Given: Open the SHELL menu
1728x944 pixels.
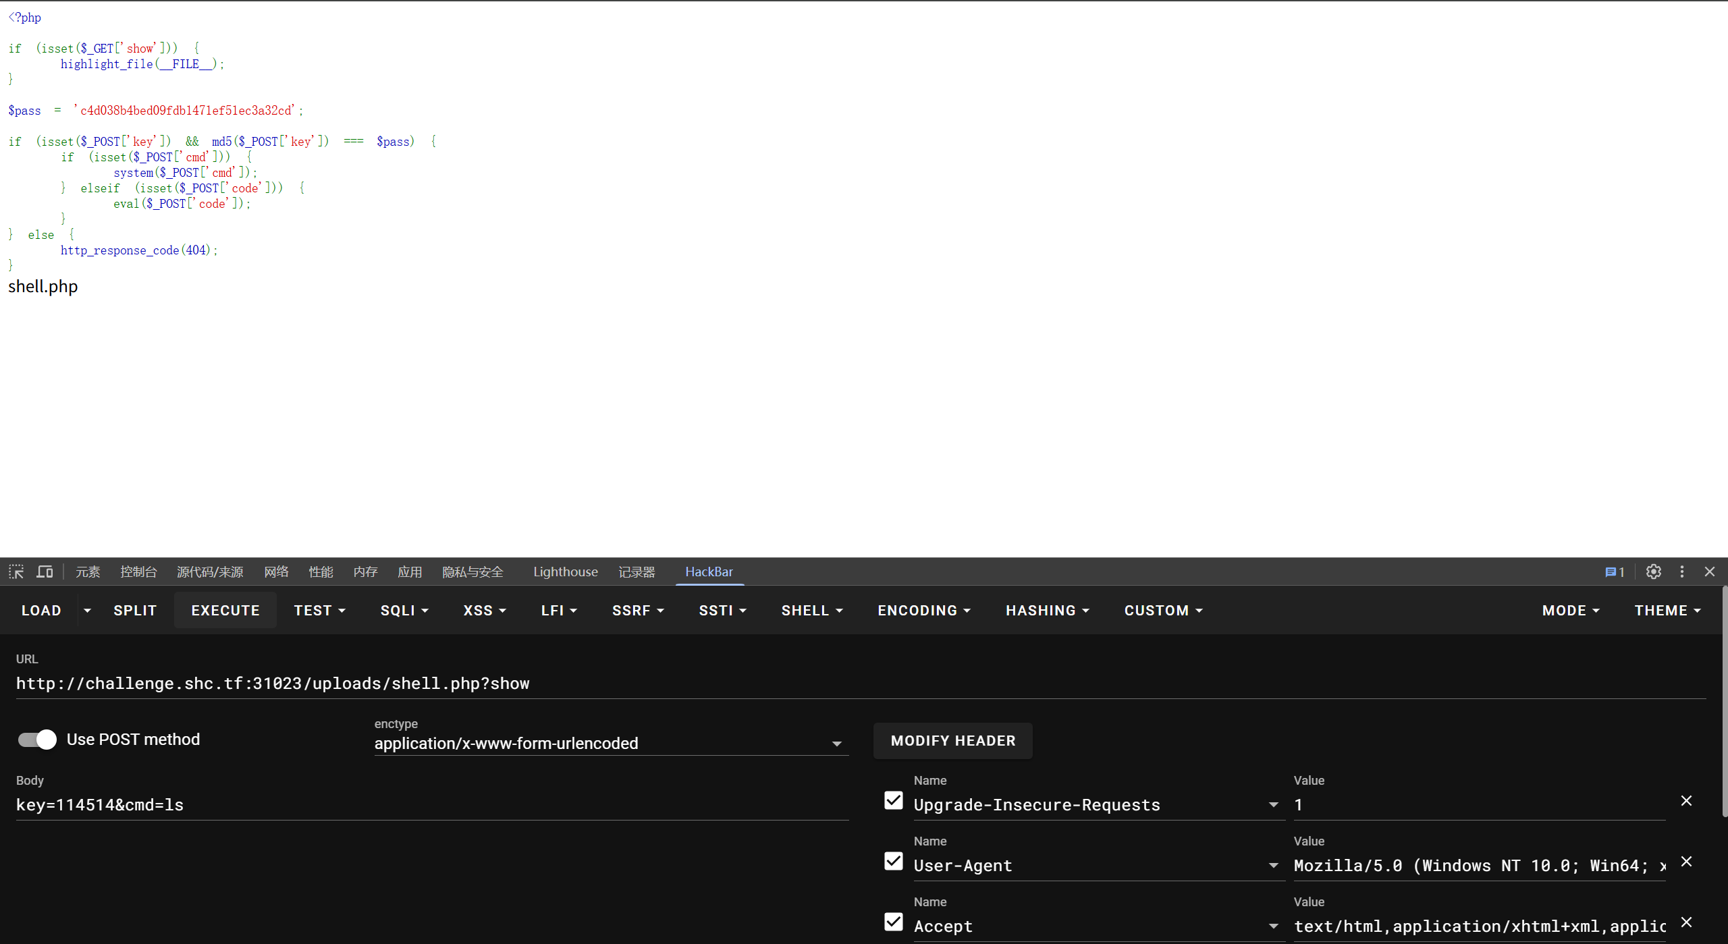Looking at the screenshot, I should 812,610.
